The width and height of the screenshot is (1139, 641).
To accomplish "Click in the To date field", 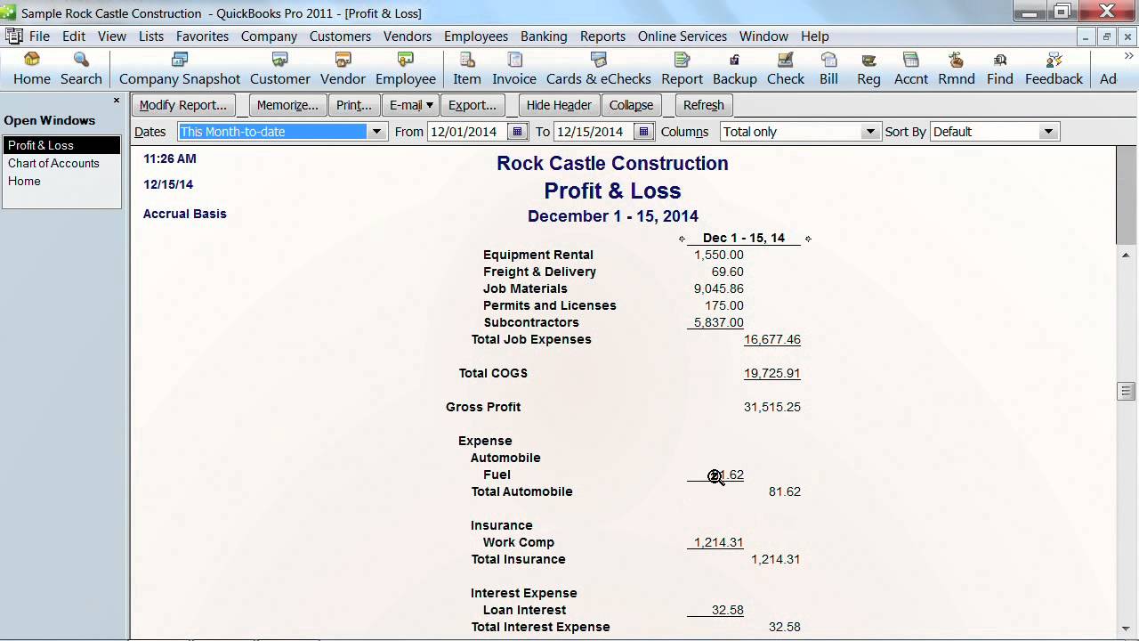I will pos(594,132).
